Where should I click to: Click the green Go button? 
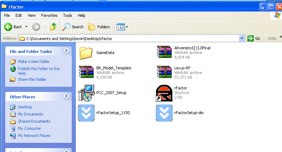click(x=254, y=38)
